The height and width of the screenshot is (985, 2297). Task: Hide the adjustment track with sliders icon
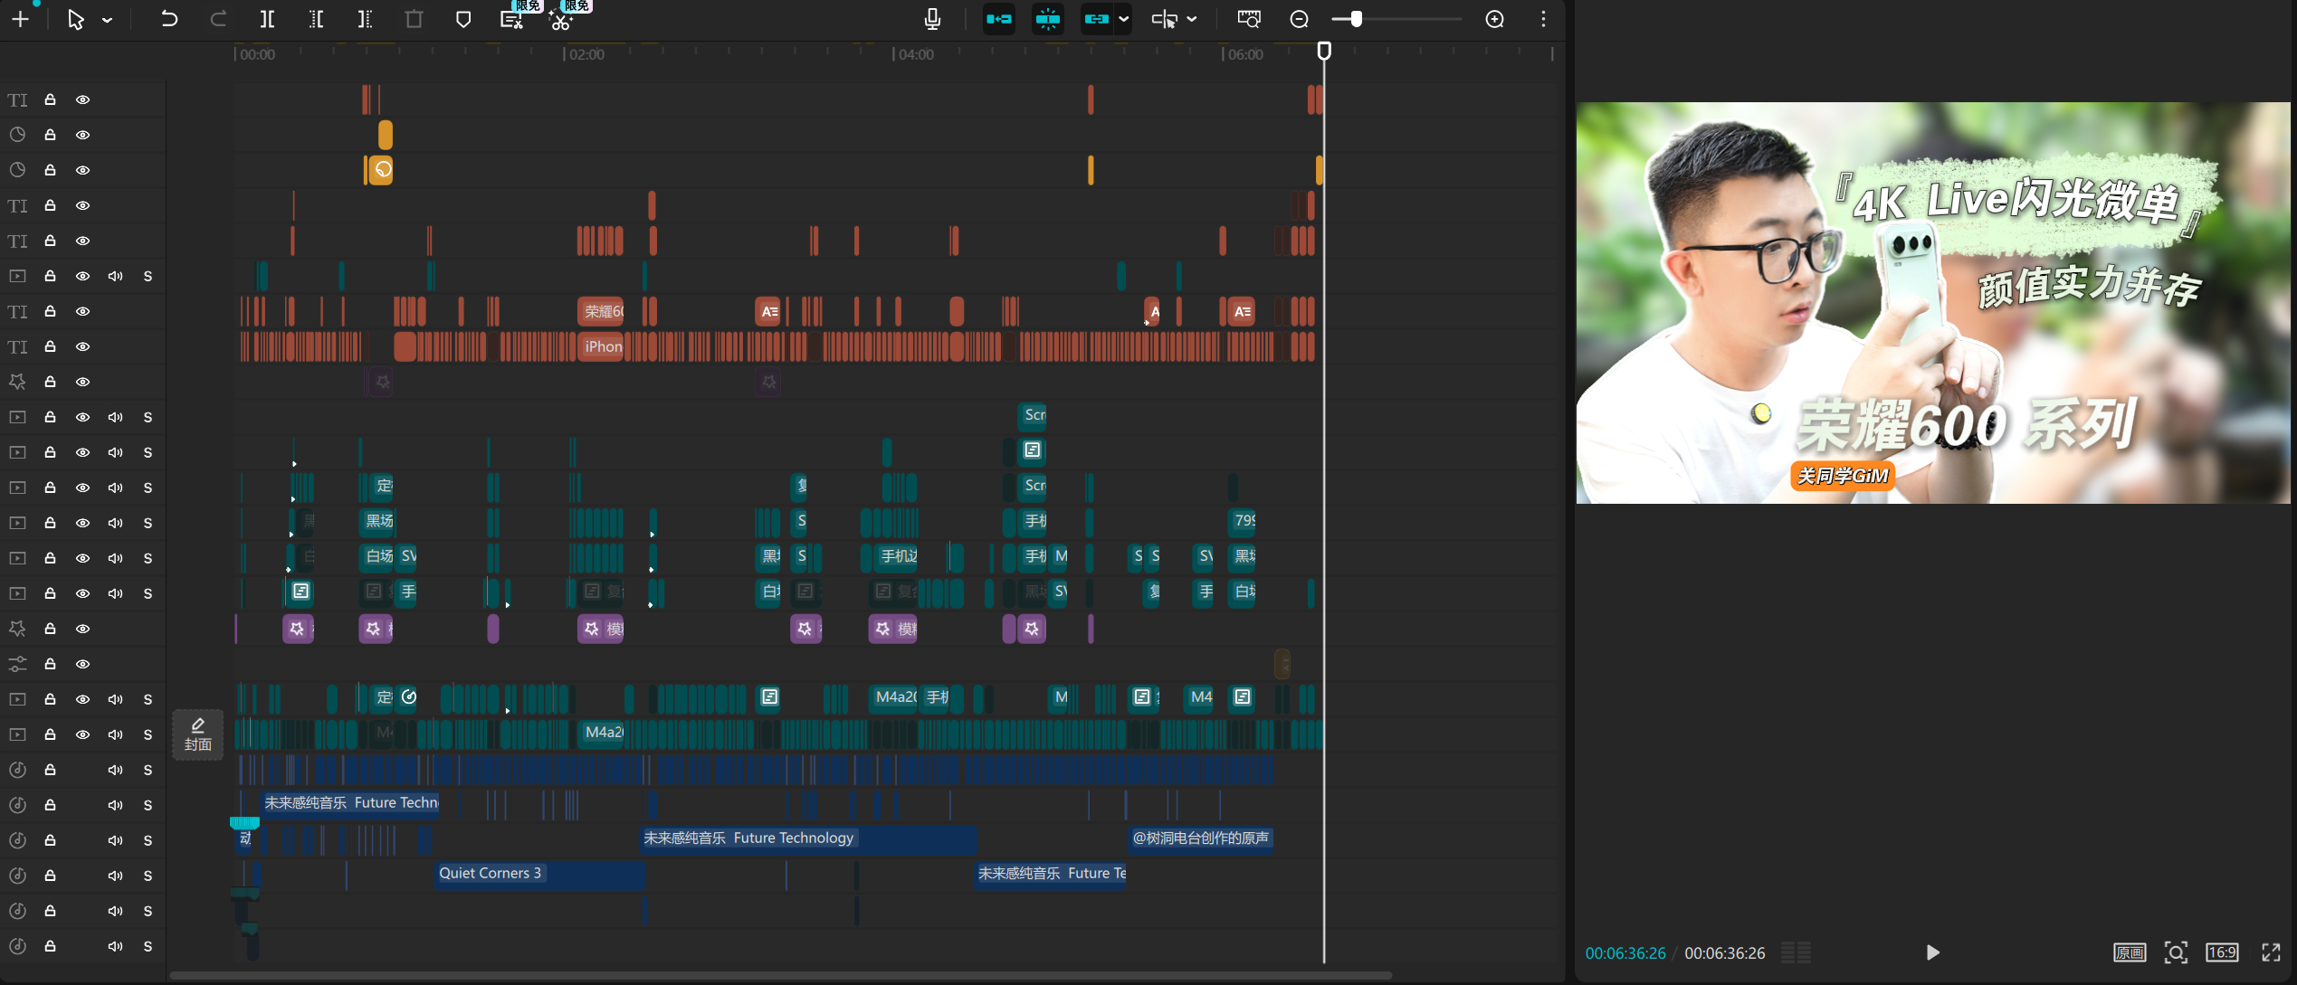[x=82, y=664]
